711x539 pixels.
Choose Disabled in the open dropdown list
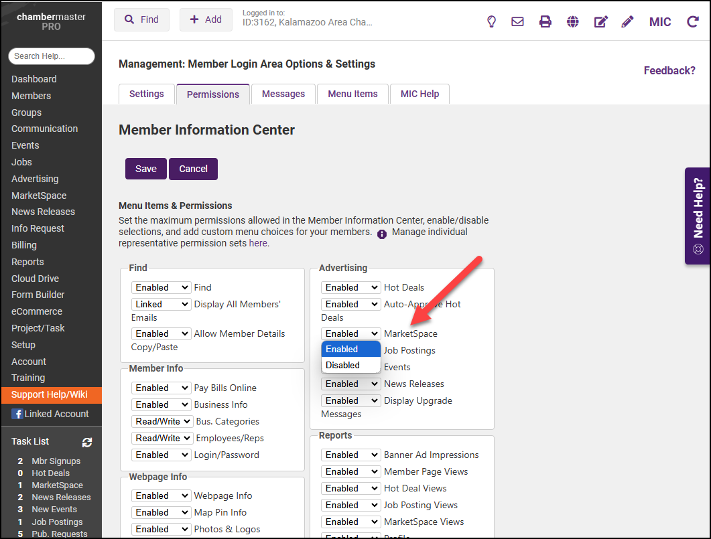(343, 365)
